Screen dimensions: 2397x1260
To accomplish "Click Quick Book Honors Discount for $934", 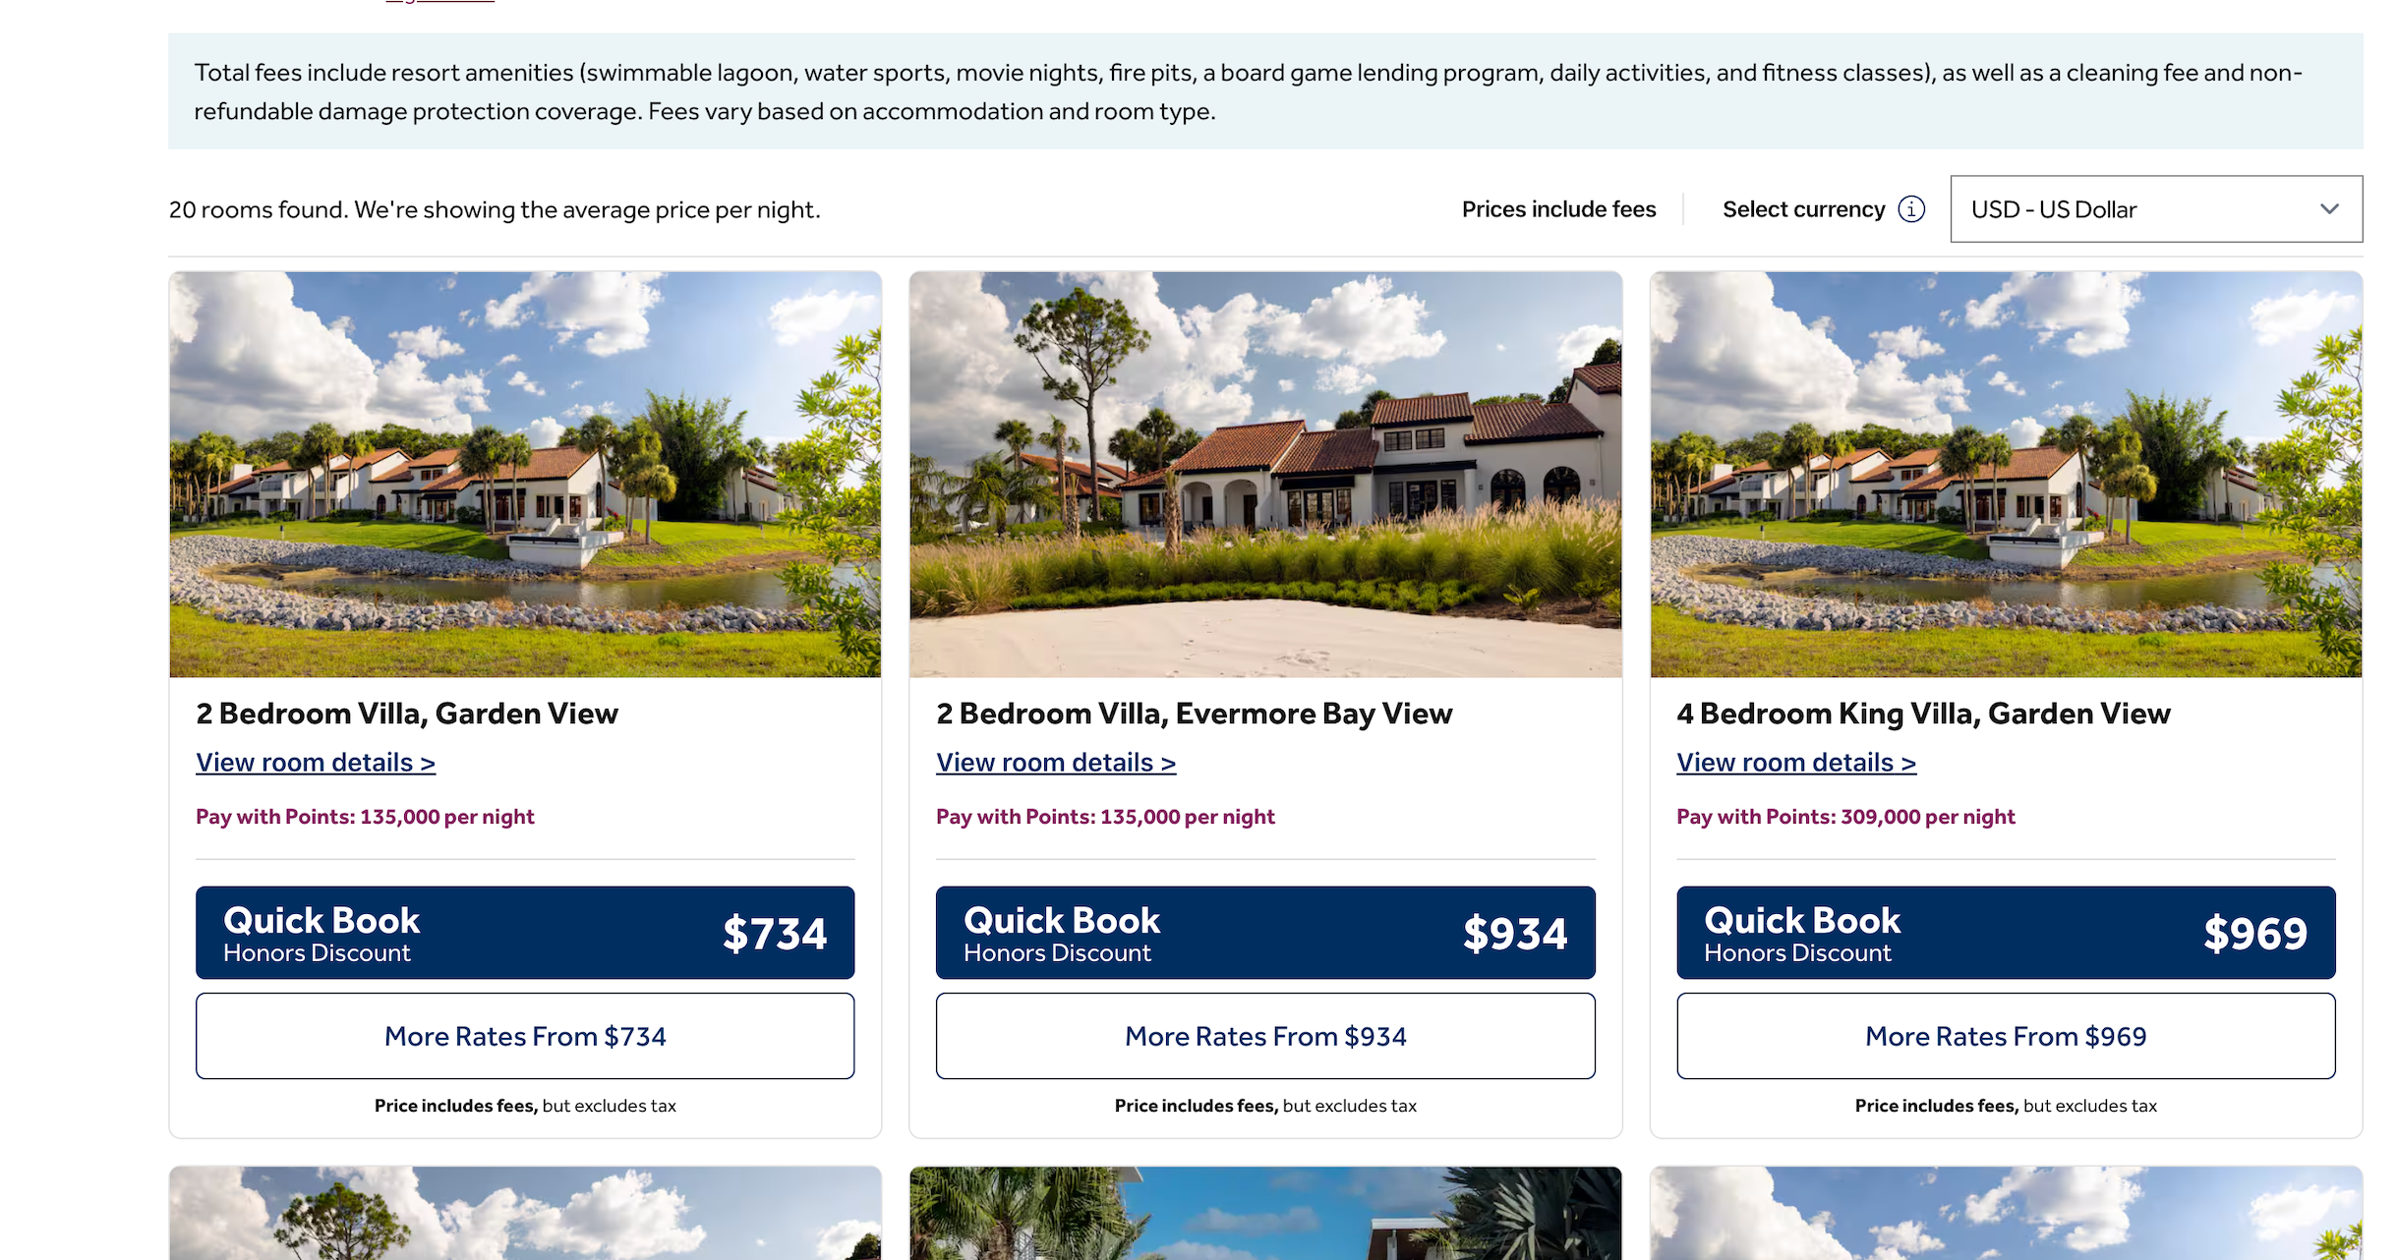I will (x=1265, y=931).
